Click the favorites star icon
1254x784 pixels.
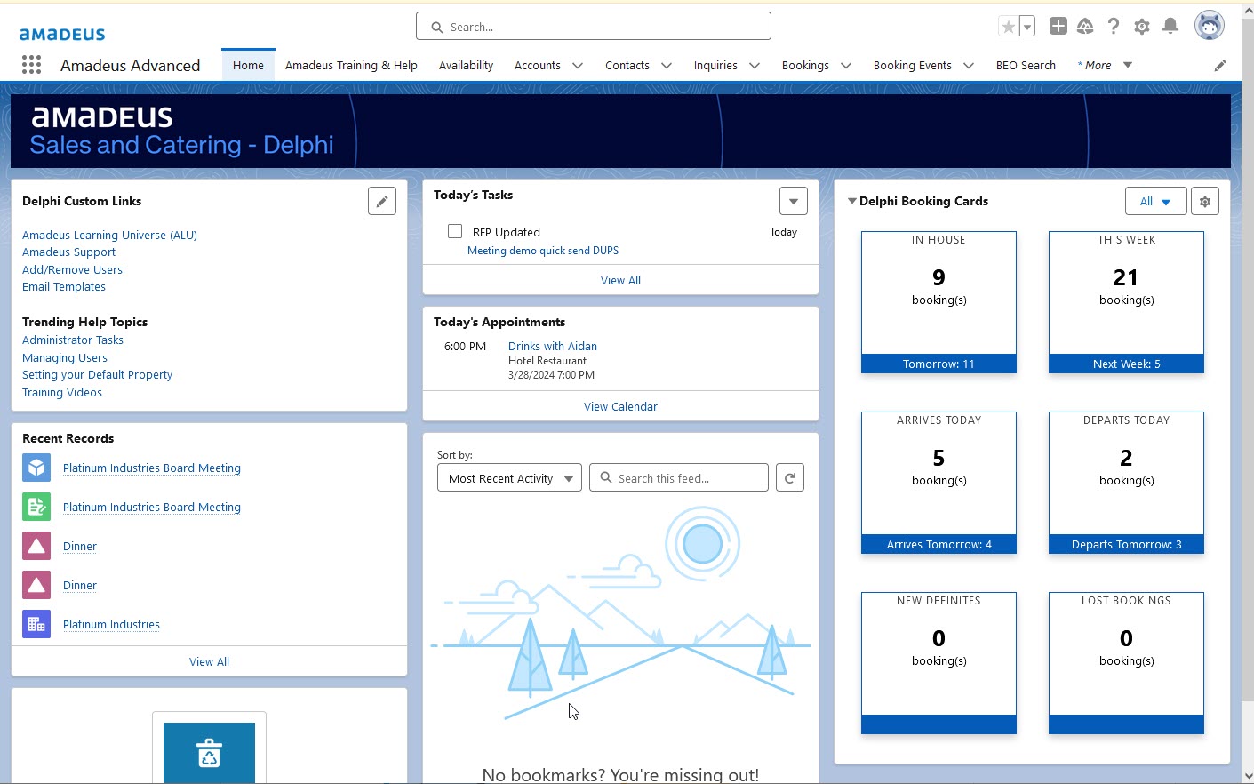tap(1008, 27)
